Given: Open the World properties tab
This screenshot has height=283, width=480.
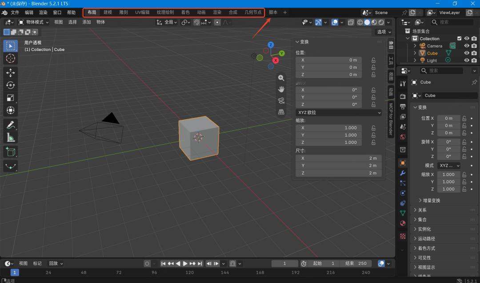Looking at the screenshot, I should point(403,137).
